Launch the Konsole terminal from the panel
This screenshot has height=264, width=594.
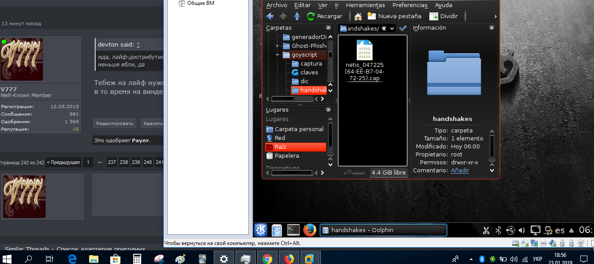click(x=293, y=230)
